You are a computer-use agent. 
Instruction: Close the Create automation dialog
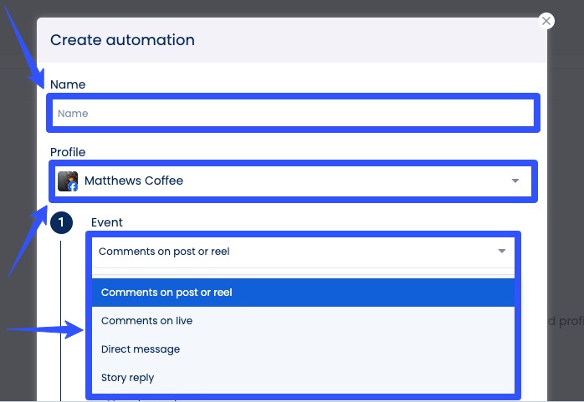(546, 21)
